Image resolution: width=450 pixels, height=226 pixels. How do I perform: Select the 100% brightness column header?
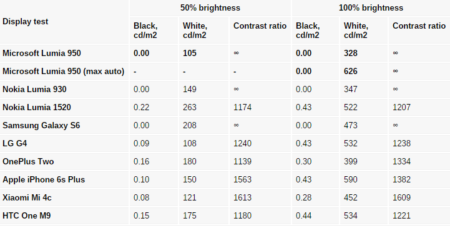tap(371, 7)
